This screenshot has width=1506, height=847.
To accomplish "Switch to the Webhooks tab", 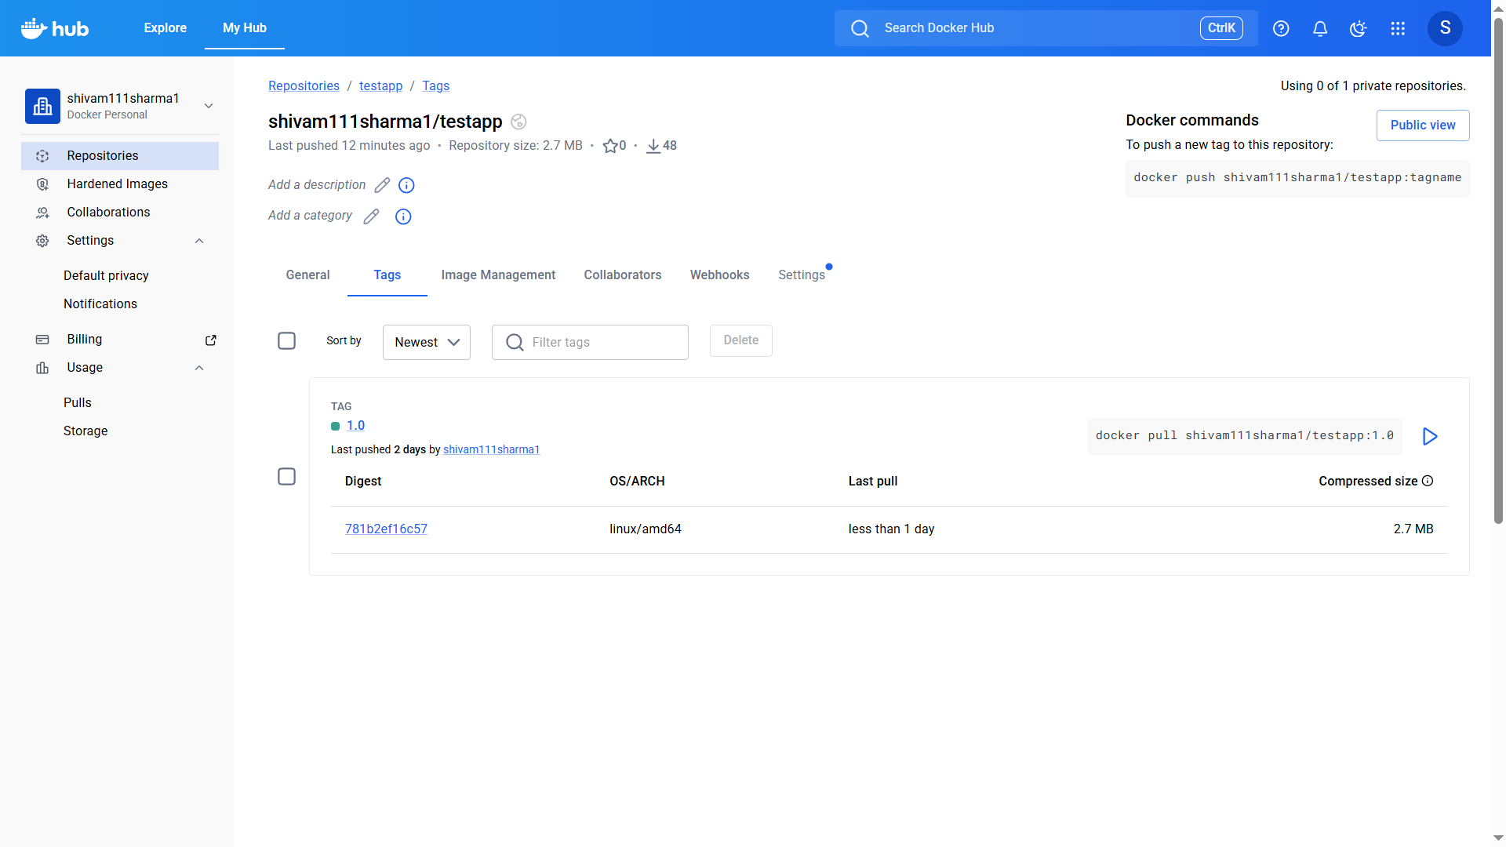I will 719,274.
